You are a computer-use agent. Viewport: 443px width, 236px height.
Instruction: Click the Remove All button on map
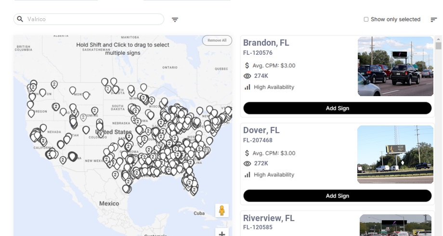[x=217, y=40]
